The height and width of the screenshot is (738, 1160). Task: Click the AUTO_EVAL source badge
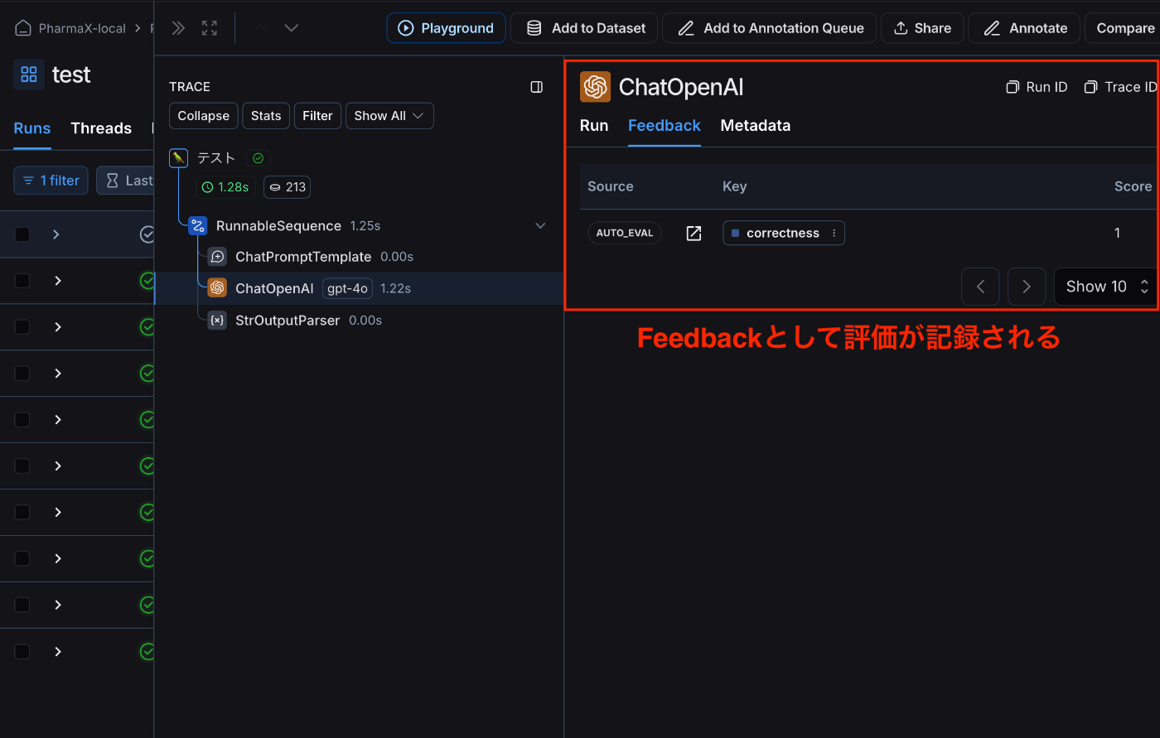point(625,234)
